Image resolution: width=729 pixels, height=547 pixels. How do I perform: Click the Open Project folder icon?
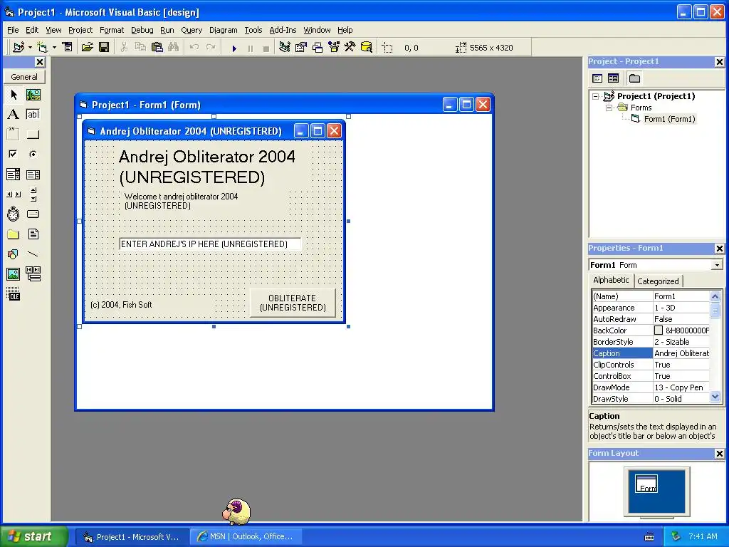point(88,47)
